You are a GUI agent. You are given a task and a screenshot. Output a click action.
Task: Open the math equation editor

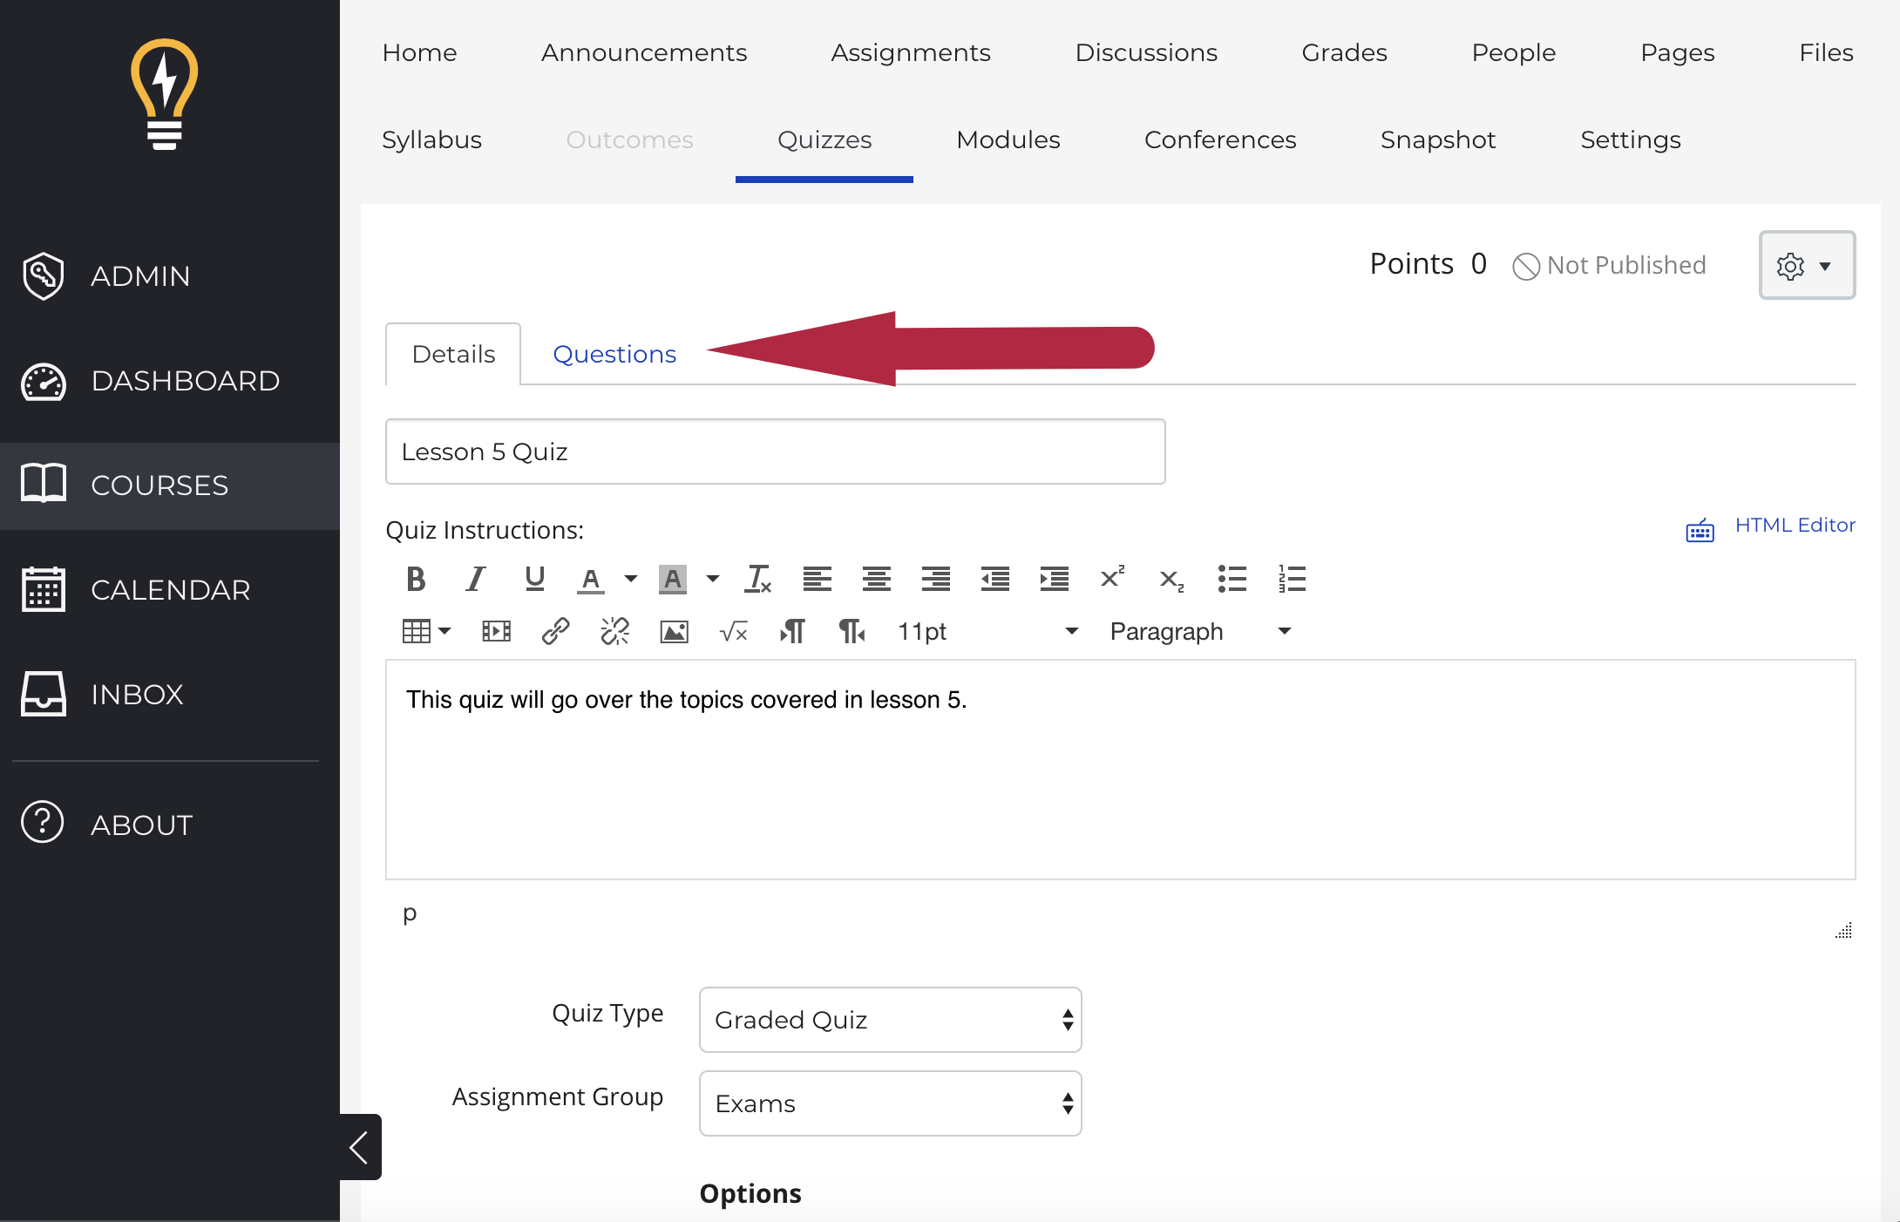734,631
